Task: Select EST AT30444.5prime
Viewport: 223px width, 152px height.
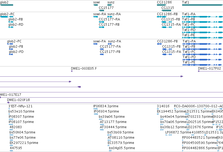Action: pos(102,130)
